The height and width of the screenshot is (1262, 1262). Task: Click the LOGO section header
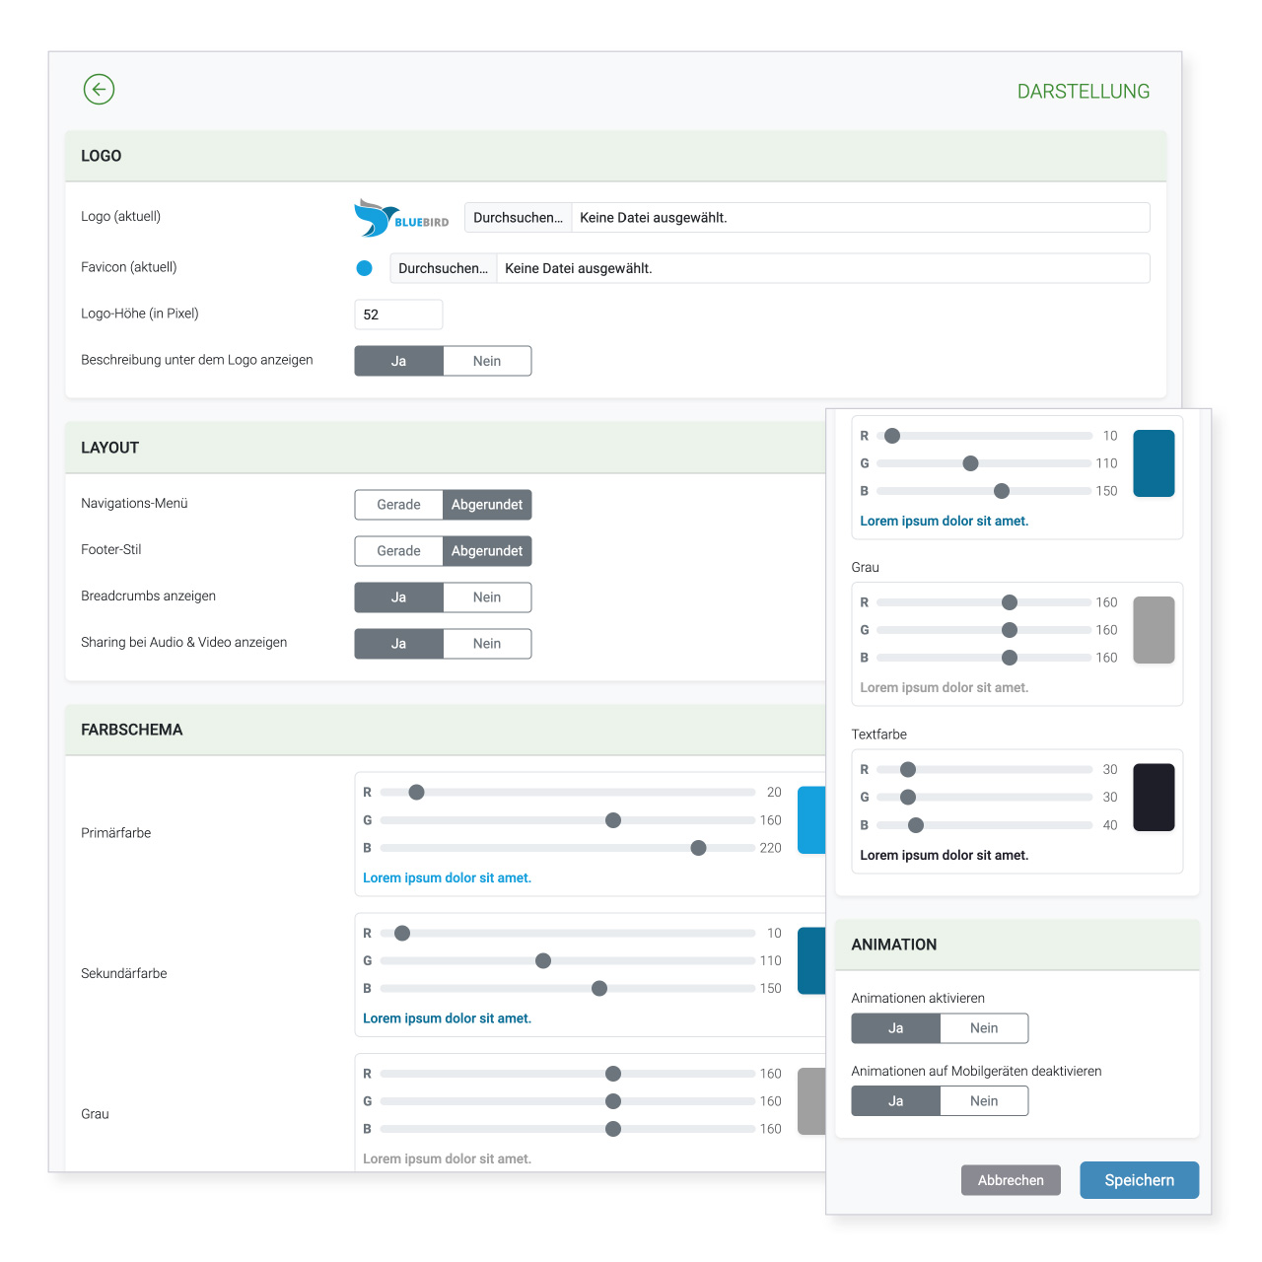(x=616, y=156)
